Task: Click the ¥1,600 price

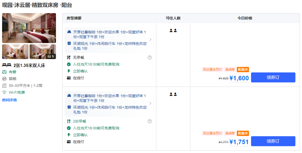Action: (239, 78)
